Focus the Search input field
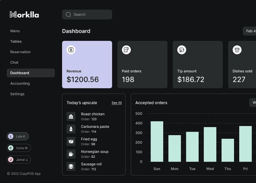Image resolution: width=256 pixels, height=183 pixels. click(x=87, y=15)
